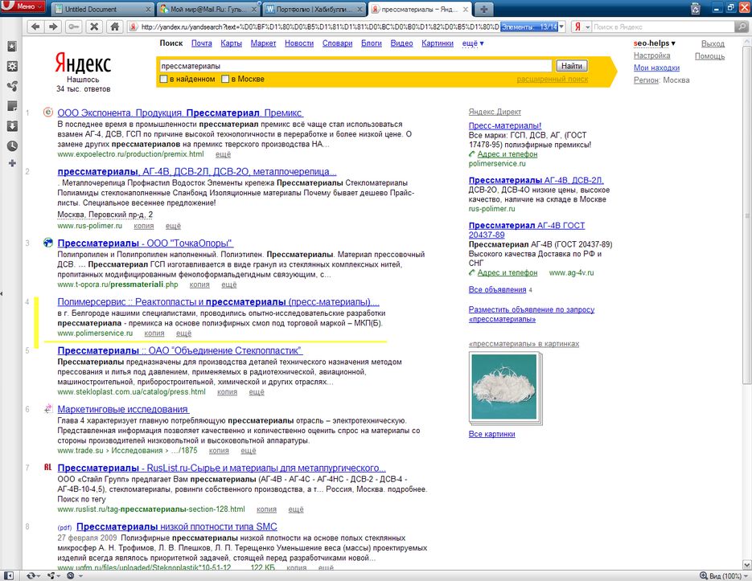Open the ООО Экспонента Прессматериал Премикс result

point(180,113)
